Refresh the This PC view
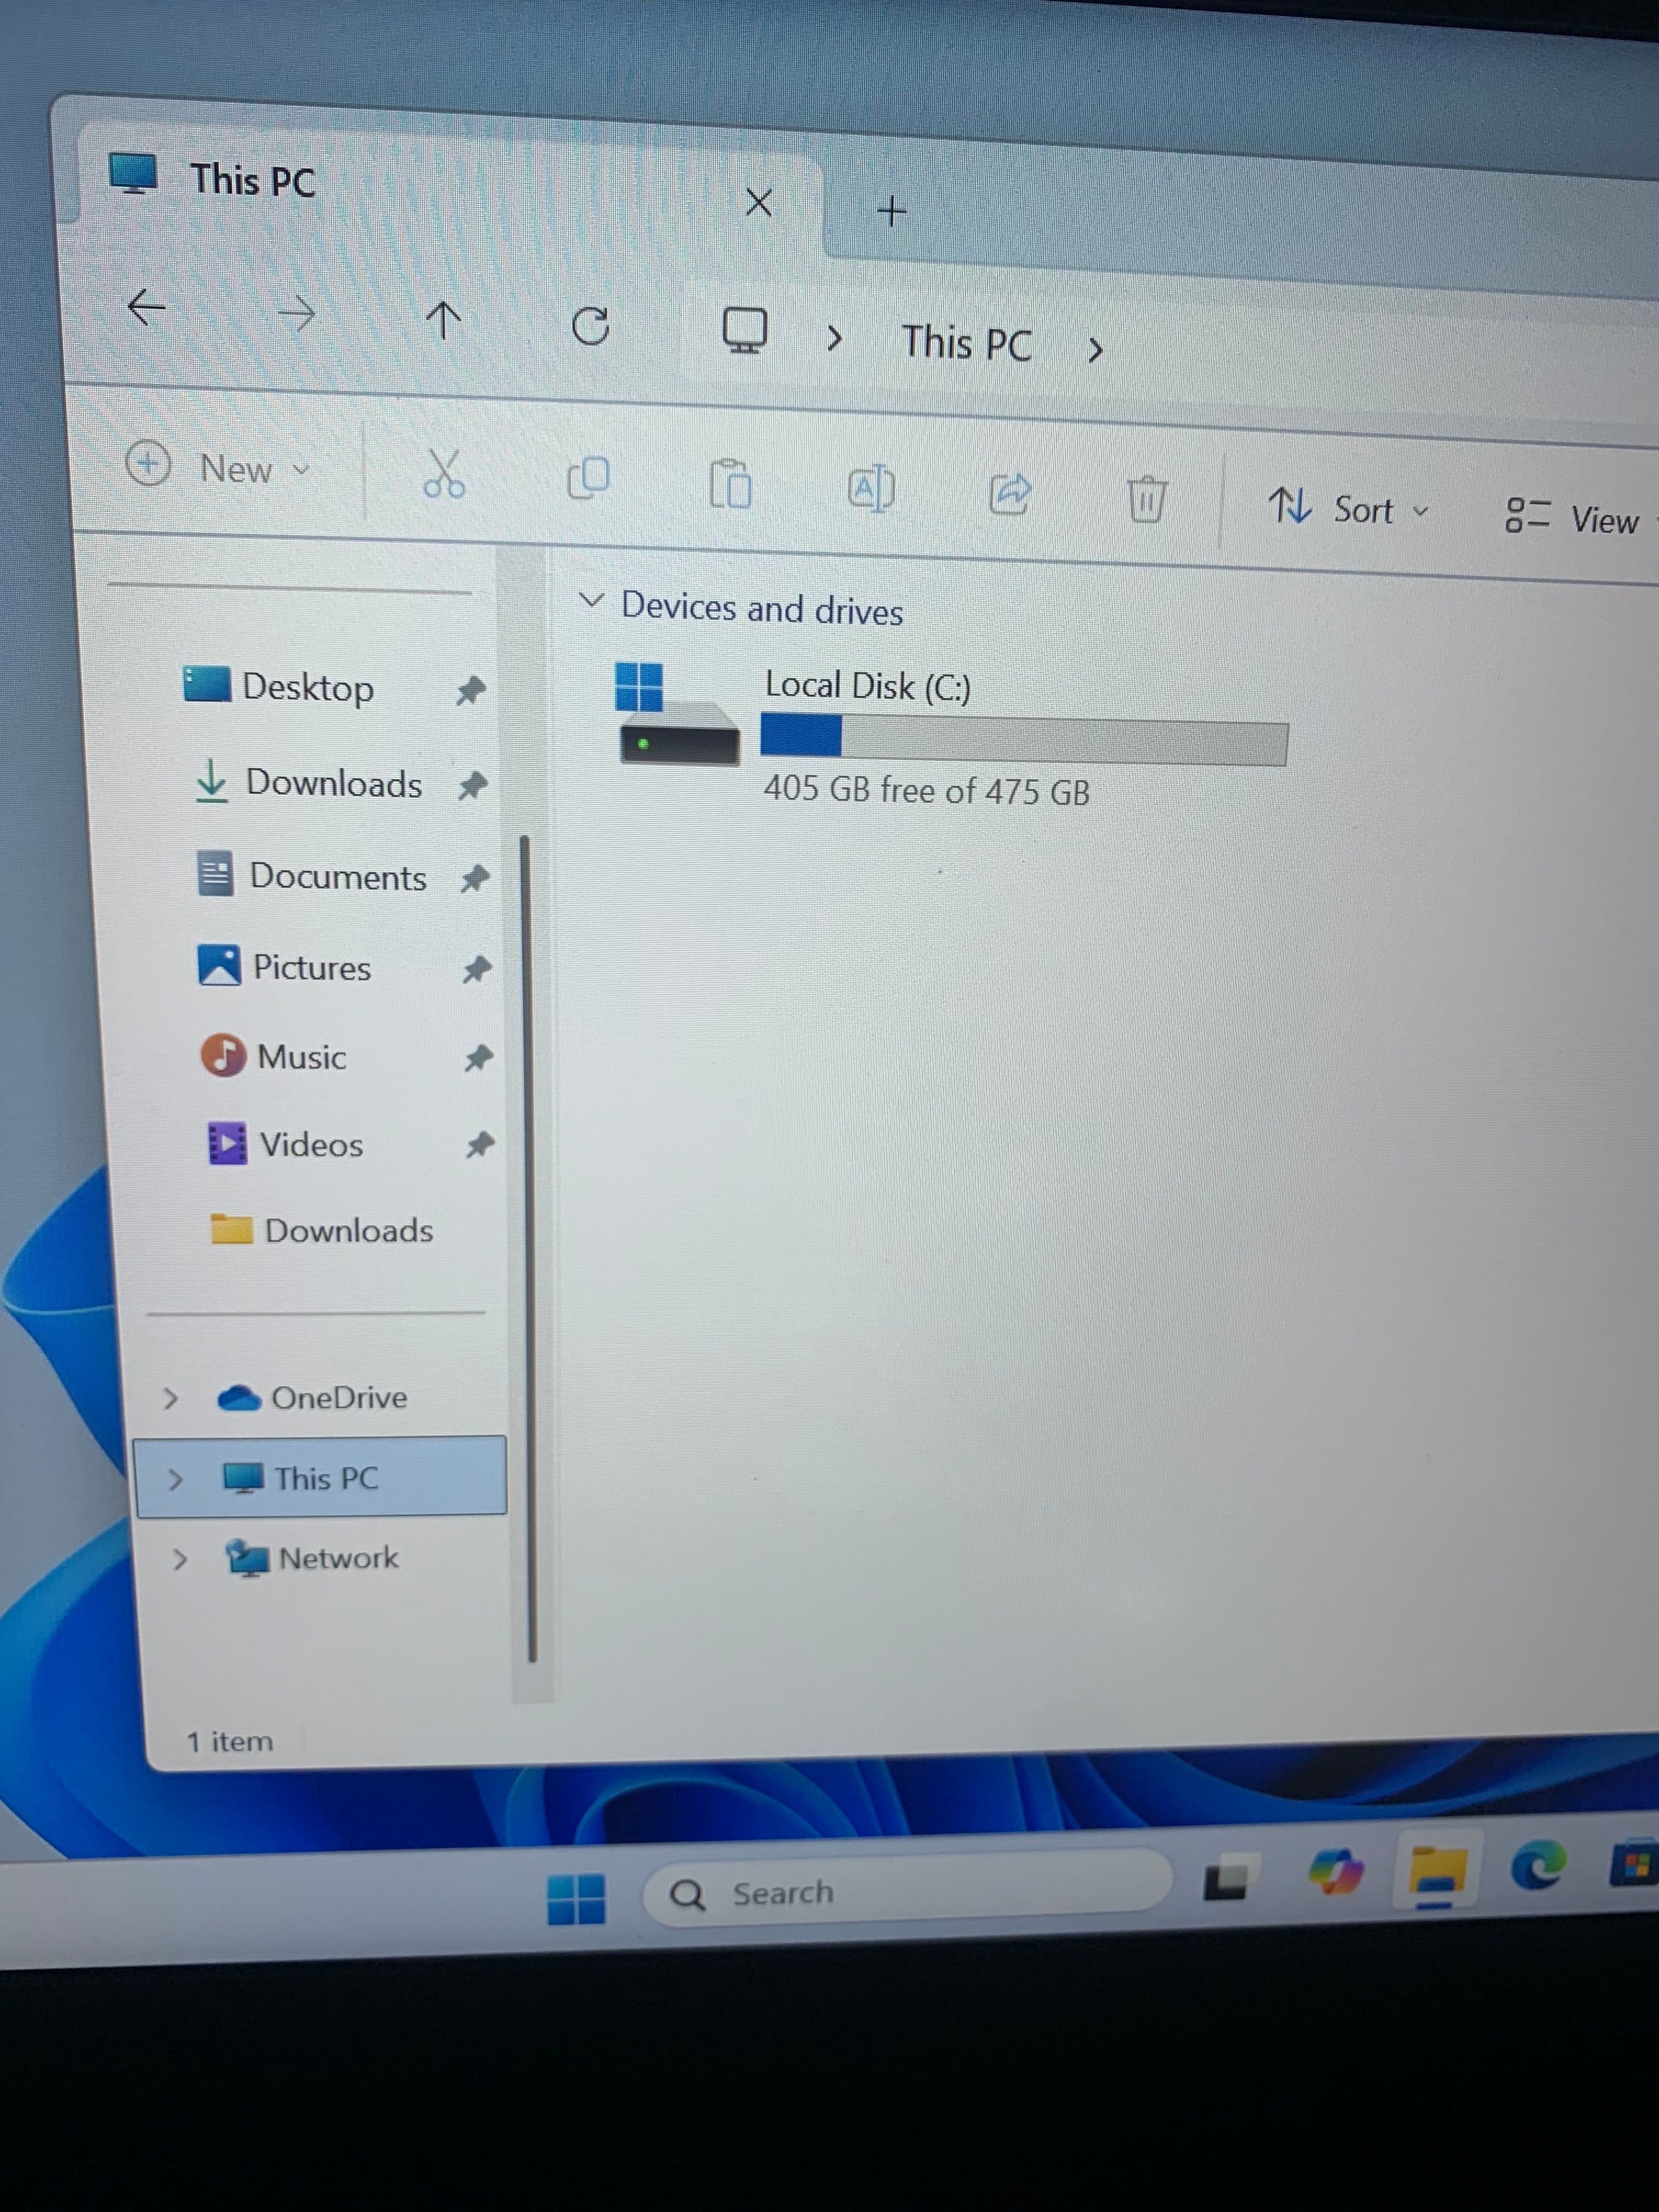Screen dimensions: 1659x2212 pyautogui.click(x=590, y=326)
